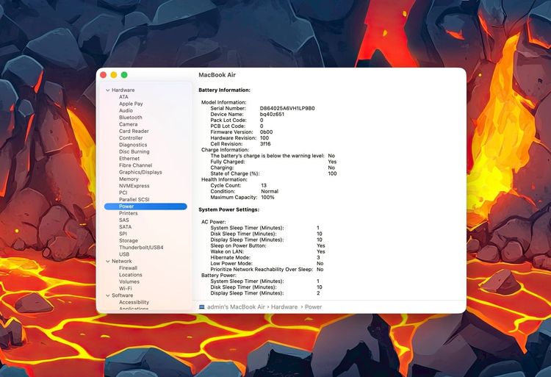Click Power in the path bar
The height and width of the screenshot is (377, 551).
[314, 307]
